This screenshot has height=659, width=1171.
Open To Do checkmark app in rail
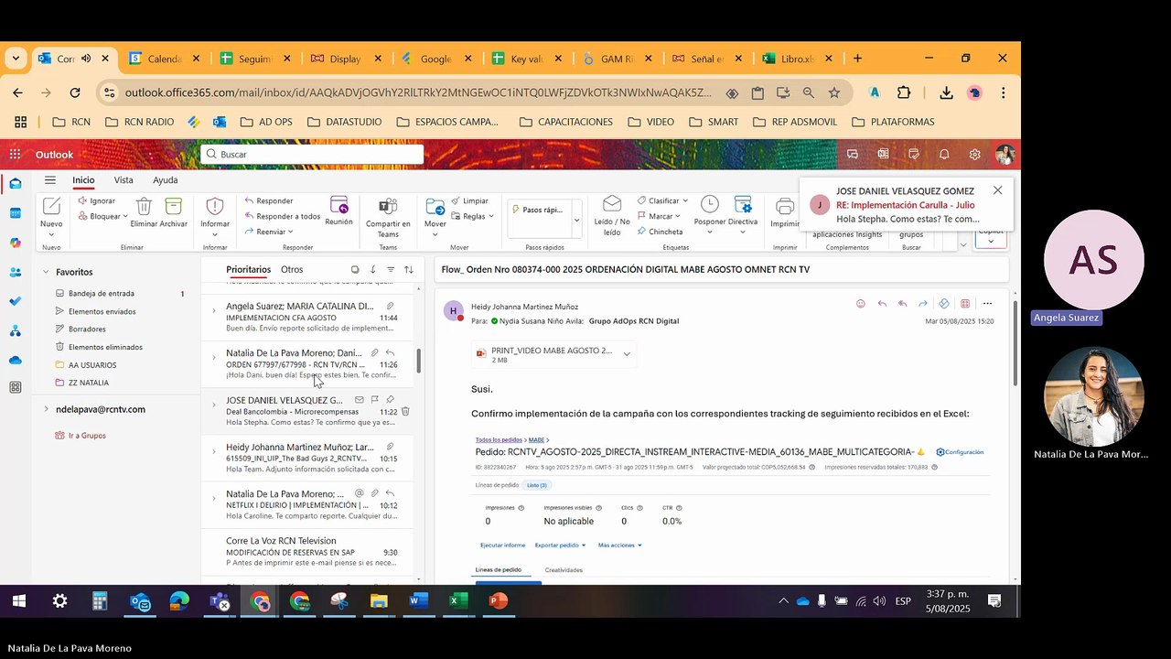click(x=16, y=301)
